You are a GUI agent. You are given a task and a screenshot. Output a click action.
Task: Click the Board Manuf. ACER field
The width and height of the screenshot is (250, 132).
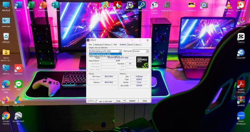(x=118, y=61)
